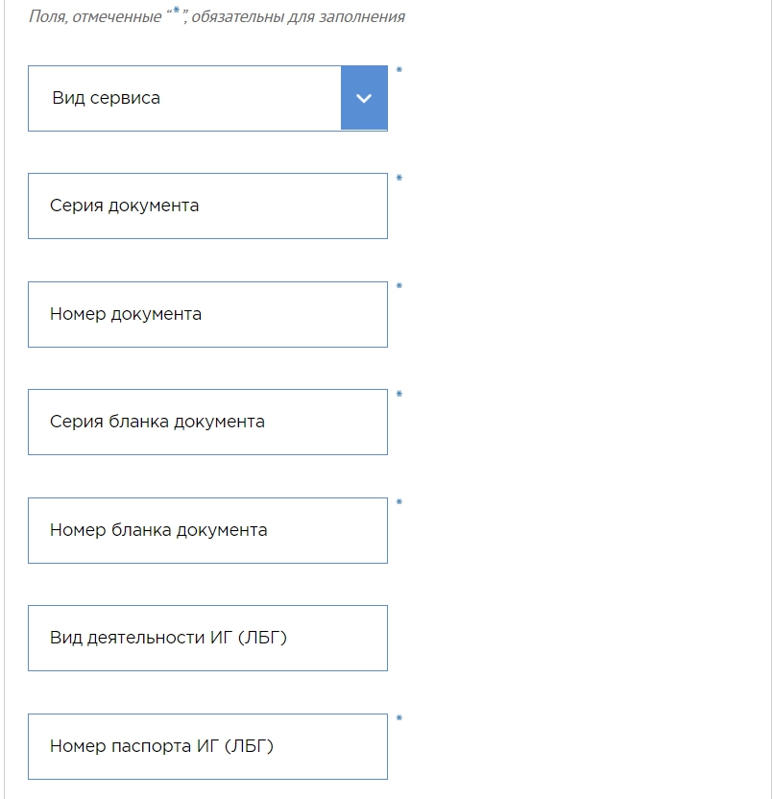Click the Вид сервиса placeholder text
Viewport: 774px width, 799px height.
(106, 98)
